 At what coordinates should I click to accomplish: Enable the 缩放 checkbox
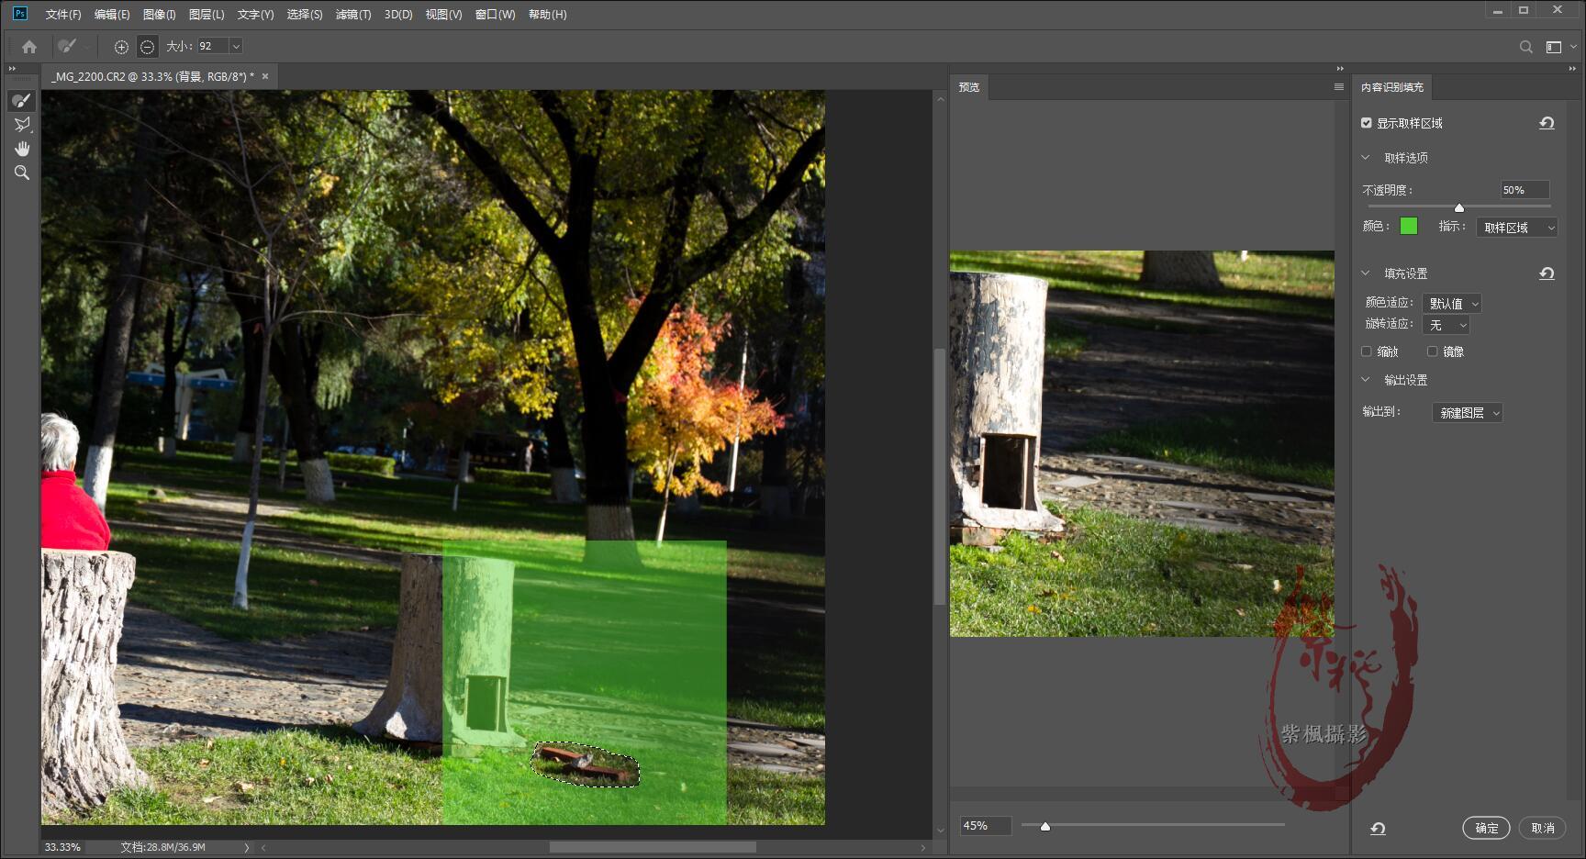(1367, 351)
